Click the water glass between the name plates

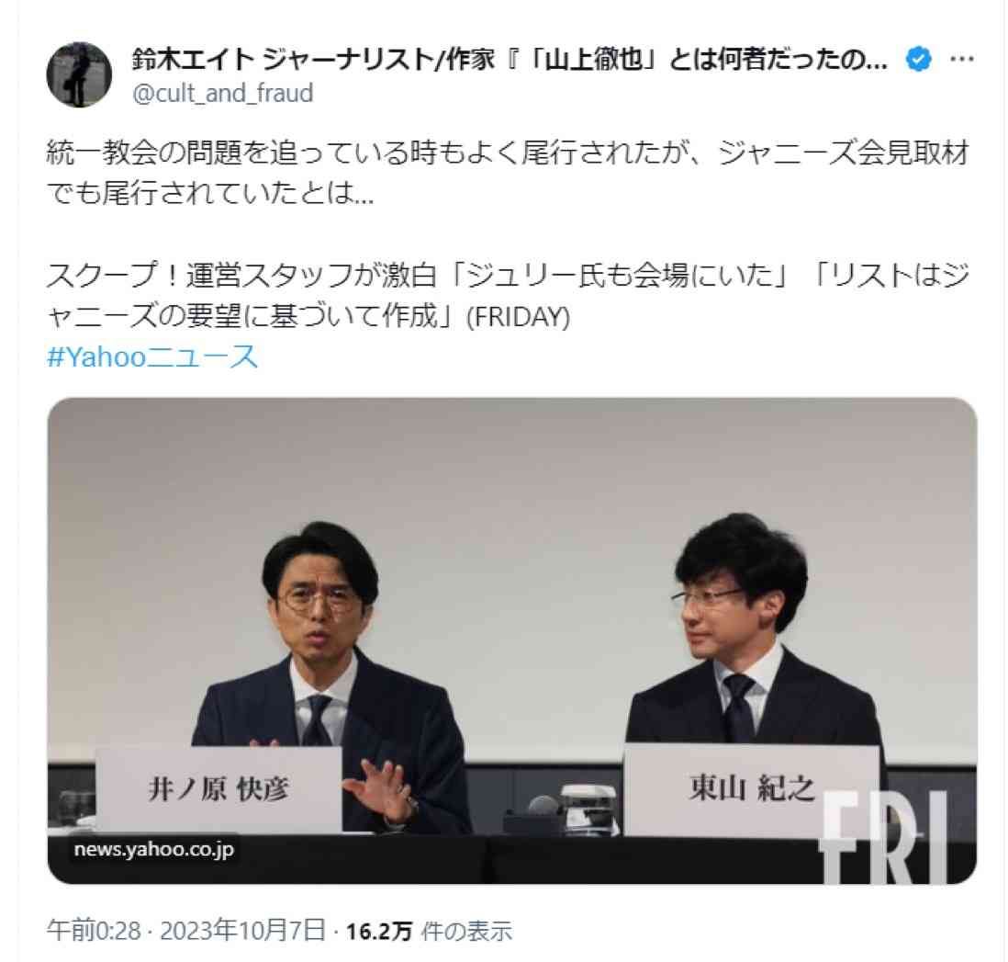pos(587,809)
